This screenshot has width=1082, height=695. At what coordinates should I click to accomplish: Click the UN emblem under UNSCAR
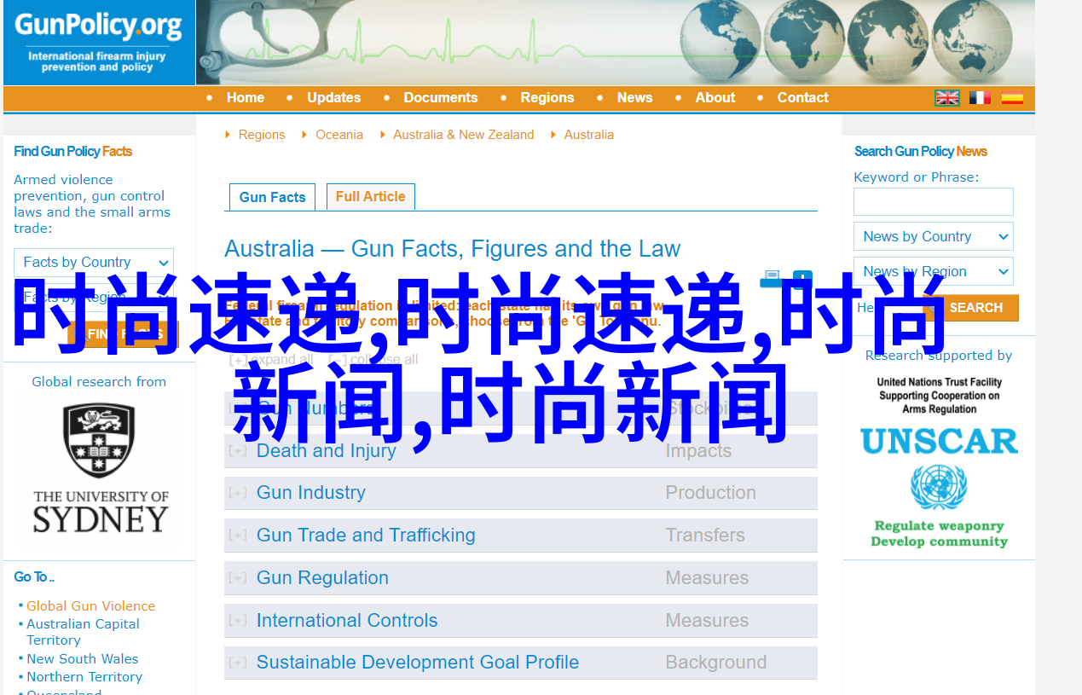pos(939,487)
